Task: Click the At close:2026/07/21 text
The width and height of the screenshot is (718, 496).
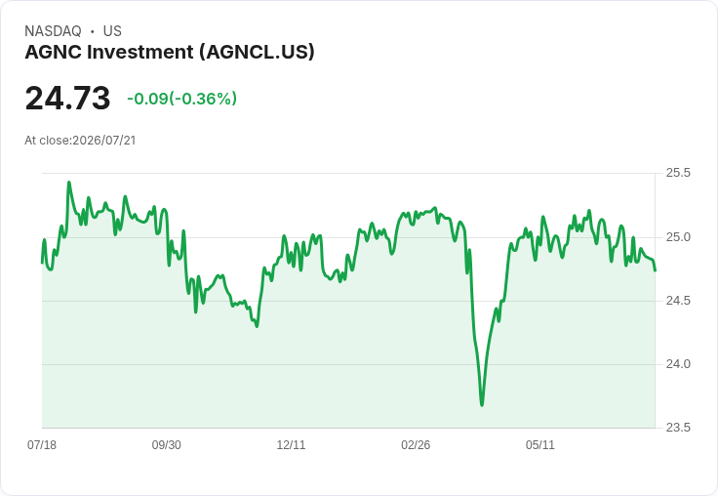Action: click(80, 141)
